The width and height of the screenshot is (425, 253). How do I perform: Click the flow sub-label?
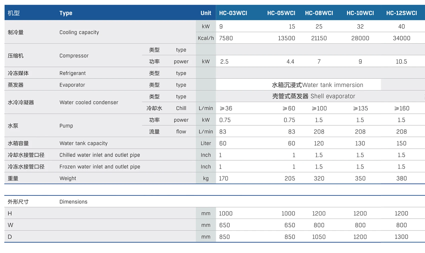click(x=181, y=132)
